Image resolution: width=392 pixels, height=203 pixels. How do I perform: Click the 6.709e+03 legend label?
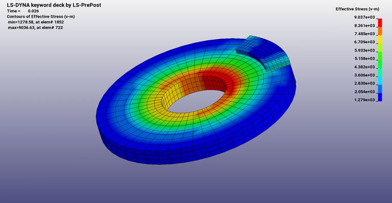pos(364,42)
